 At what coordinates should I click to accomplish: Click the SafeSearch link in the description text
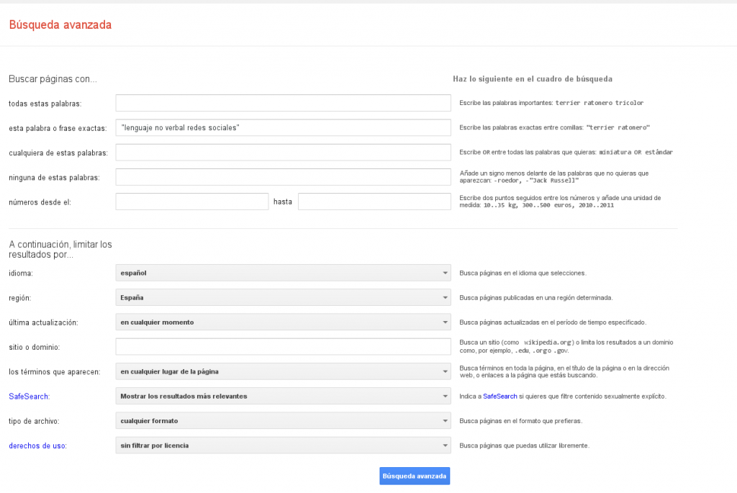(499, 397)
